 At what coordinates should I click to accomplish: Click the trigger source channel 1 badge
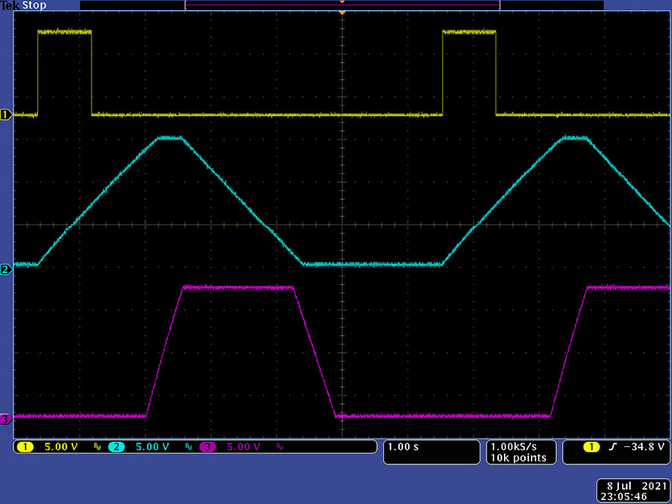point(591,447)
